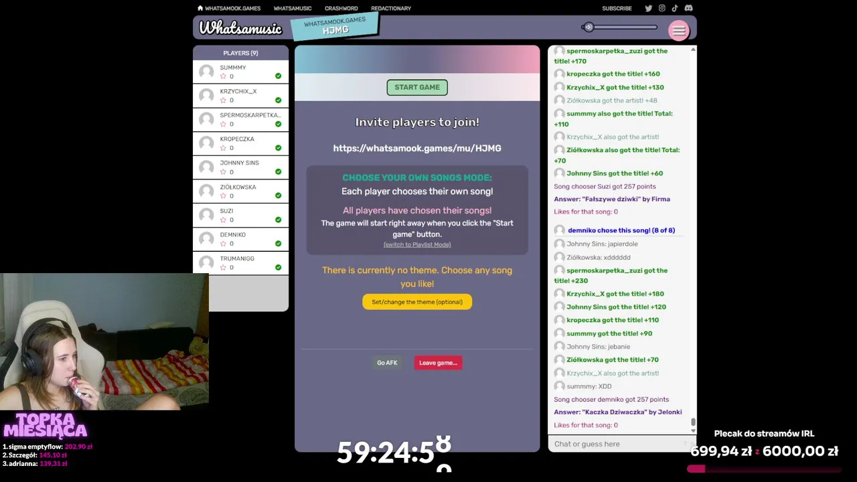Click avatar beside 'Ziółkowska: xdddddd'
This screenshot has height=482, width=857.
559,257
